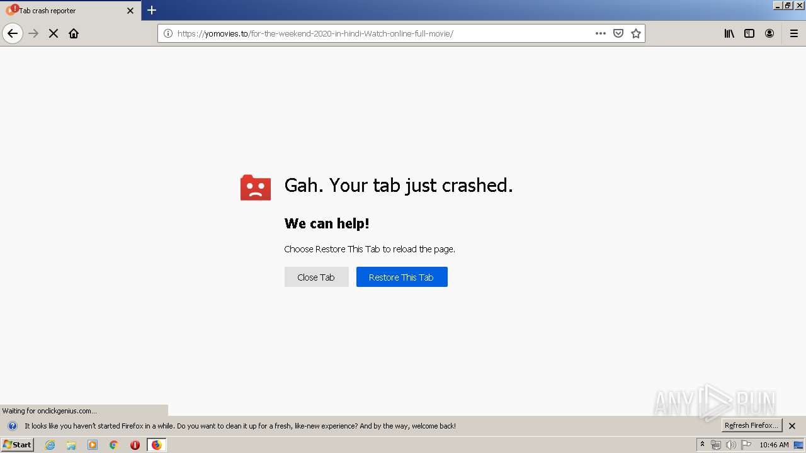Click the forward navigation arrow
This screenshot has width=806, height=453.
(34, 33)
